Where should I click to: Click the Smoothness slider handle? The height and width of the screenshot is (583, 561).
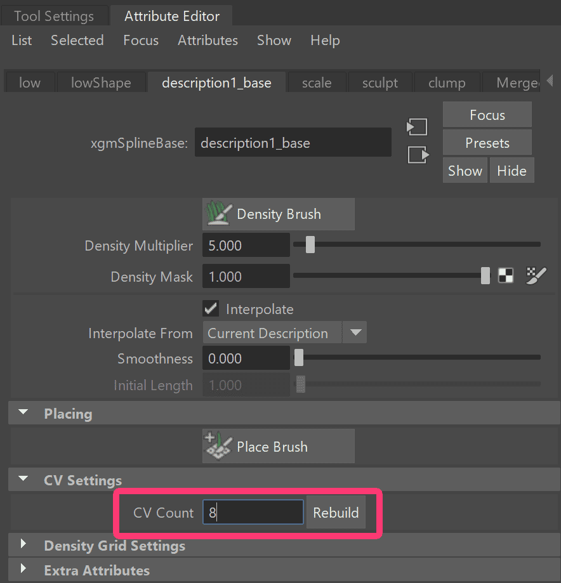coord(299,358)
